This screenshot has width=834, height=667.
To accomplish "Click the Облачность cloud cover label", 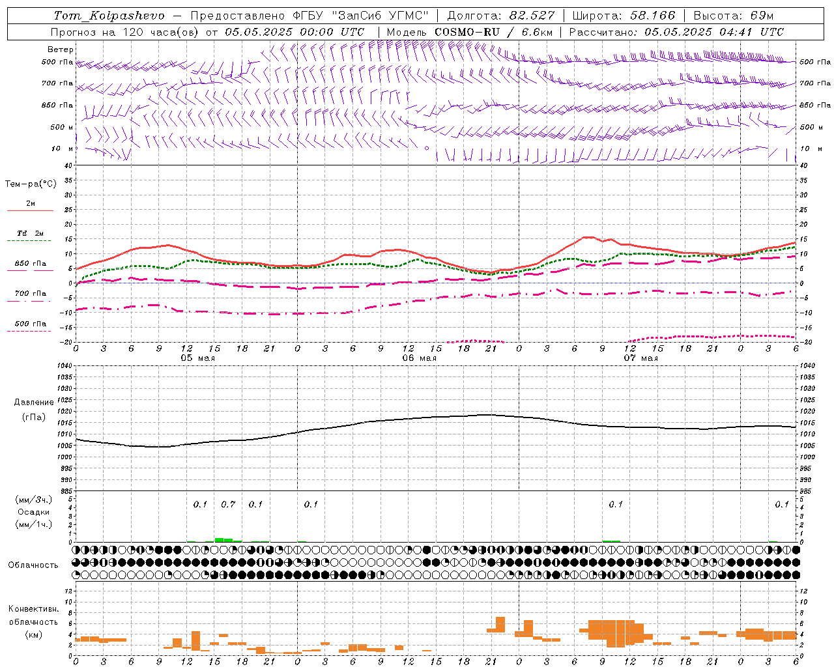I will [33, 565].
